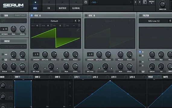Open OSC A wavetable editor pencil icon
The width and height of the screenshot is (172, 108).
click(78, 30)
